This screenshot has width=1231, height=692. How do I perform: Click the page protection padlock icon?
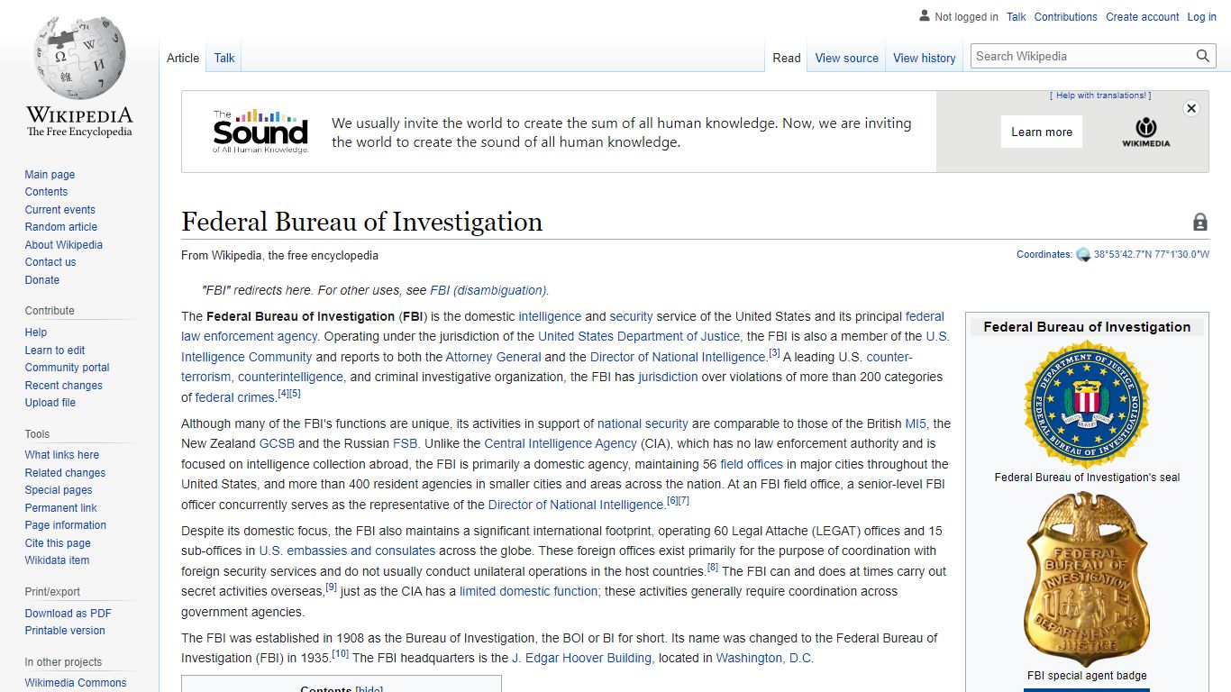(1200, 222)
